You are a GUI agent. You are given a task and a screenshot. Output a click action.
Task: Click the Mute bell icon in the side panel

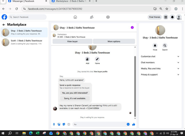click(155, 46)
